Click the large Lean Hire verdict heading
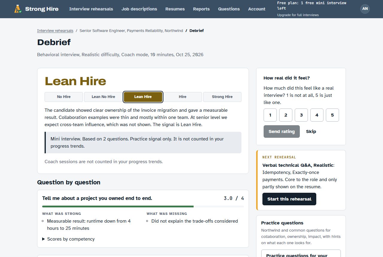The width and height of the screenshot is (383, 257). click(x=75, y=81)
